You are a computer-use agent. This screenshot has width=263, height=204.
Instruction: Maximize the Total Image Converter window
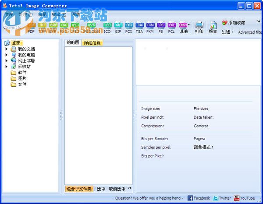click(249, 6)
